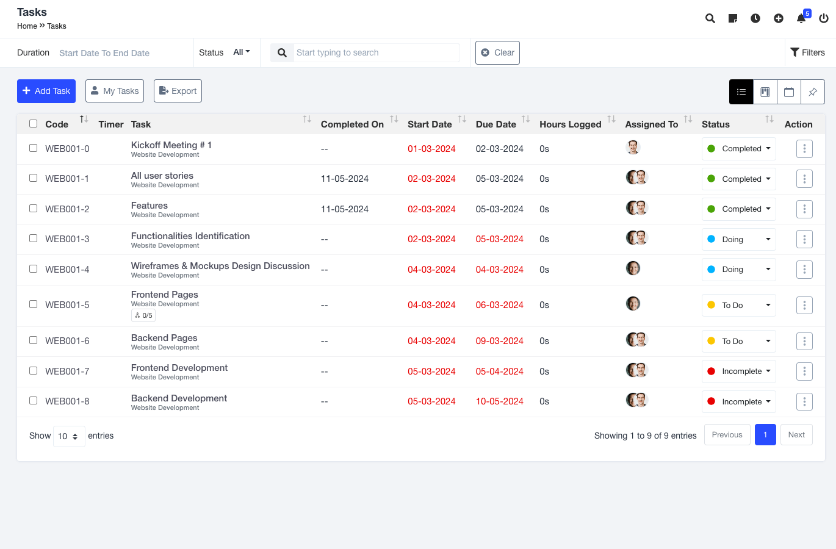Click the clock timer icon in header
Screen dimensions: 836x549
click(x=755, y=18)
